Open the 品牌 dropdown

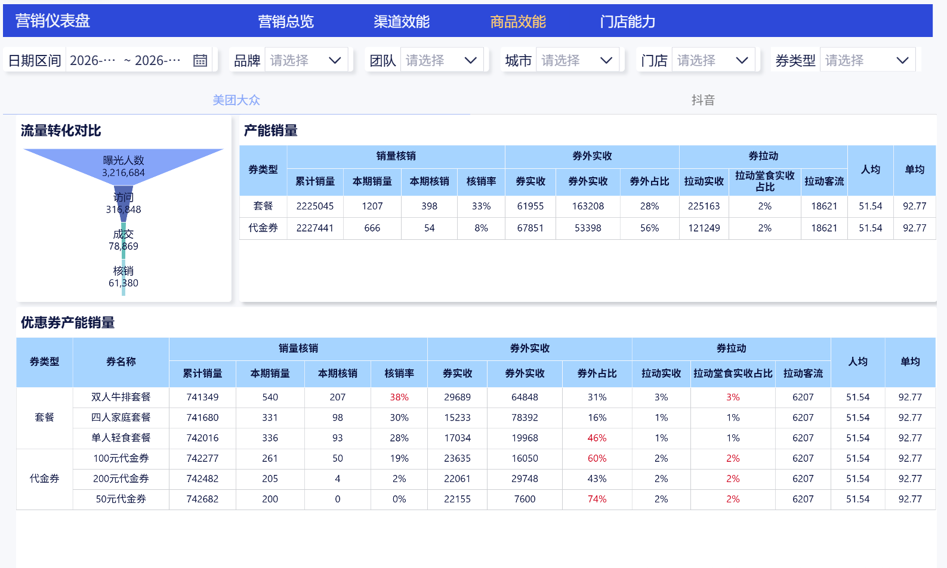coord(306,60)
